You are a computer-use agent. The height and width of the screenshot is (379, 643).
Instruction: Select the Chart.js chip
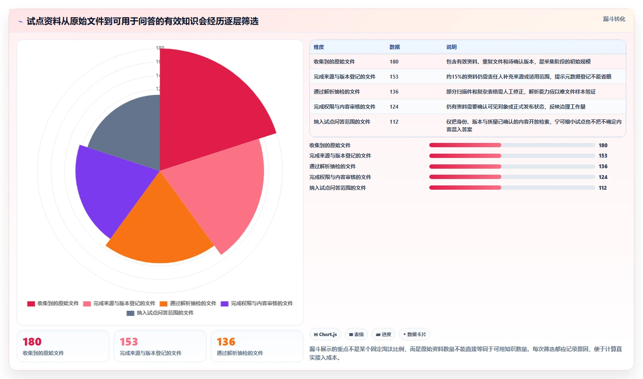tap(325, 334)
